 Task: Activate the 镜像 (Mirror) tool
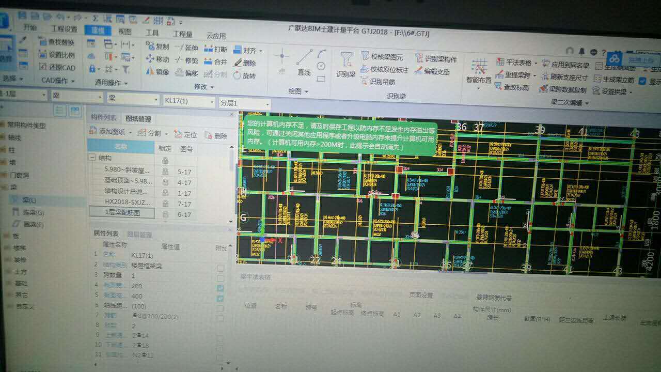[x=158, y=72]
